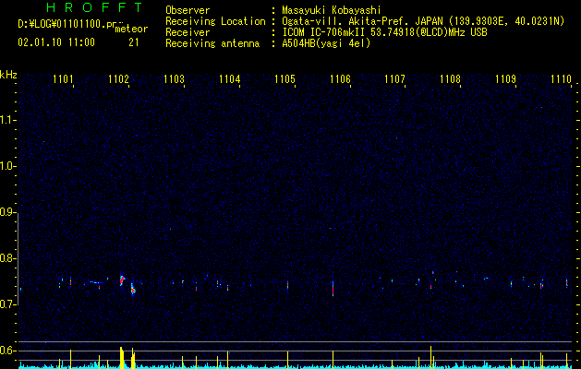Click the 1102 time axis label

pos(118,78)
